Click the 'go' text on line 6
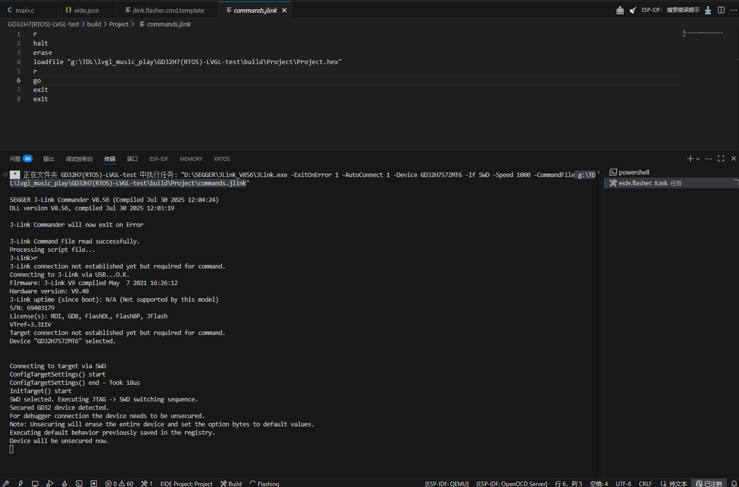739x487 pixels. [37, 80]
